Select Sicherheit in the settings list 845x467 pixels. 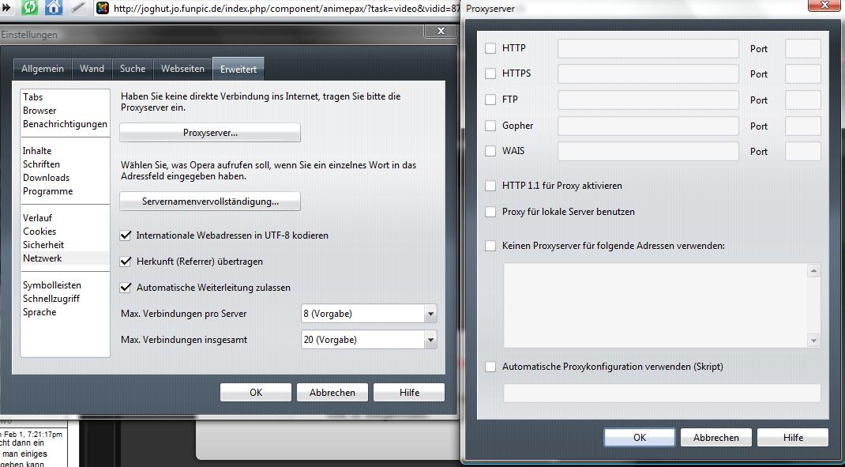point(43,245)
